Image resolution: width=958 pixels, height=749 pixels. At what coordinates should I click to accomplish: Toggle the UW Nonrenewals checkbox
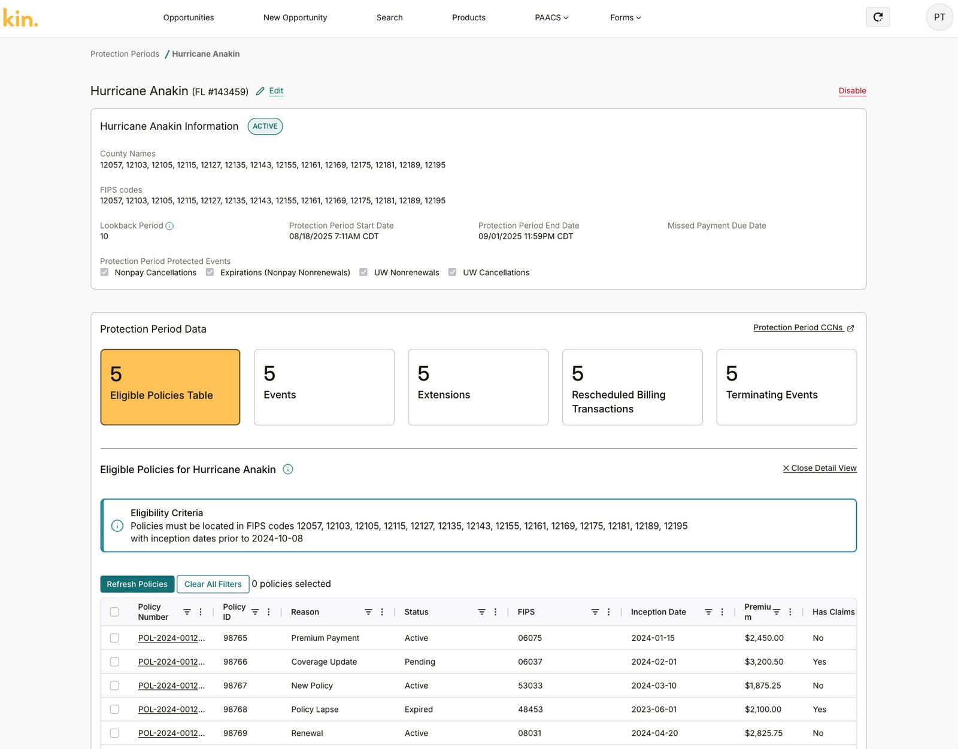point(363,272)
